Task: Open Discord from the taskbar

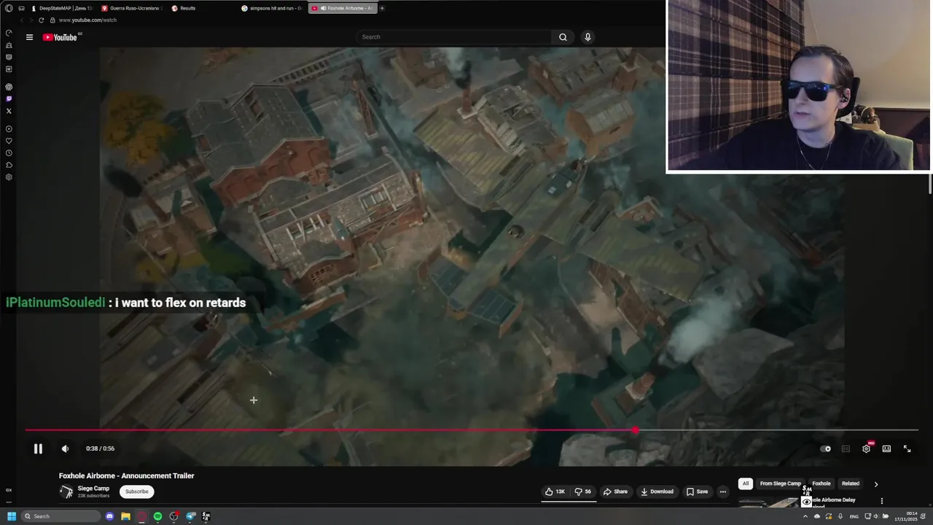Action: click(109, 516)
